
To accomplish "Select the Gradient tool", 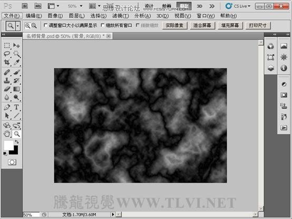I will click(16, 89).
